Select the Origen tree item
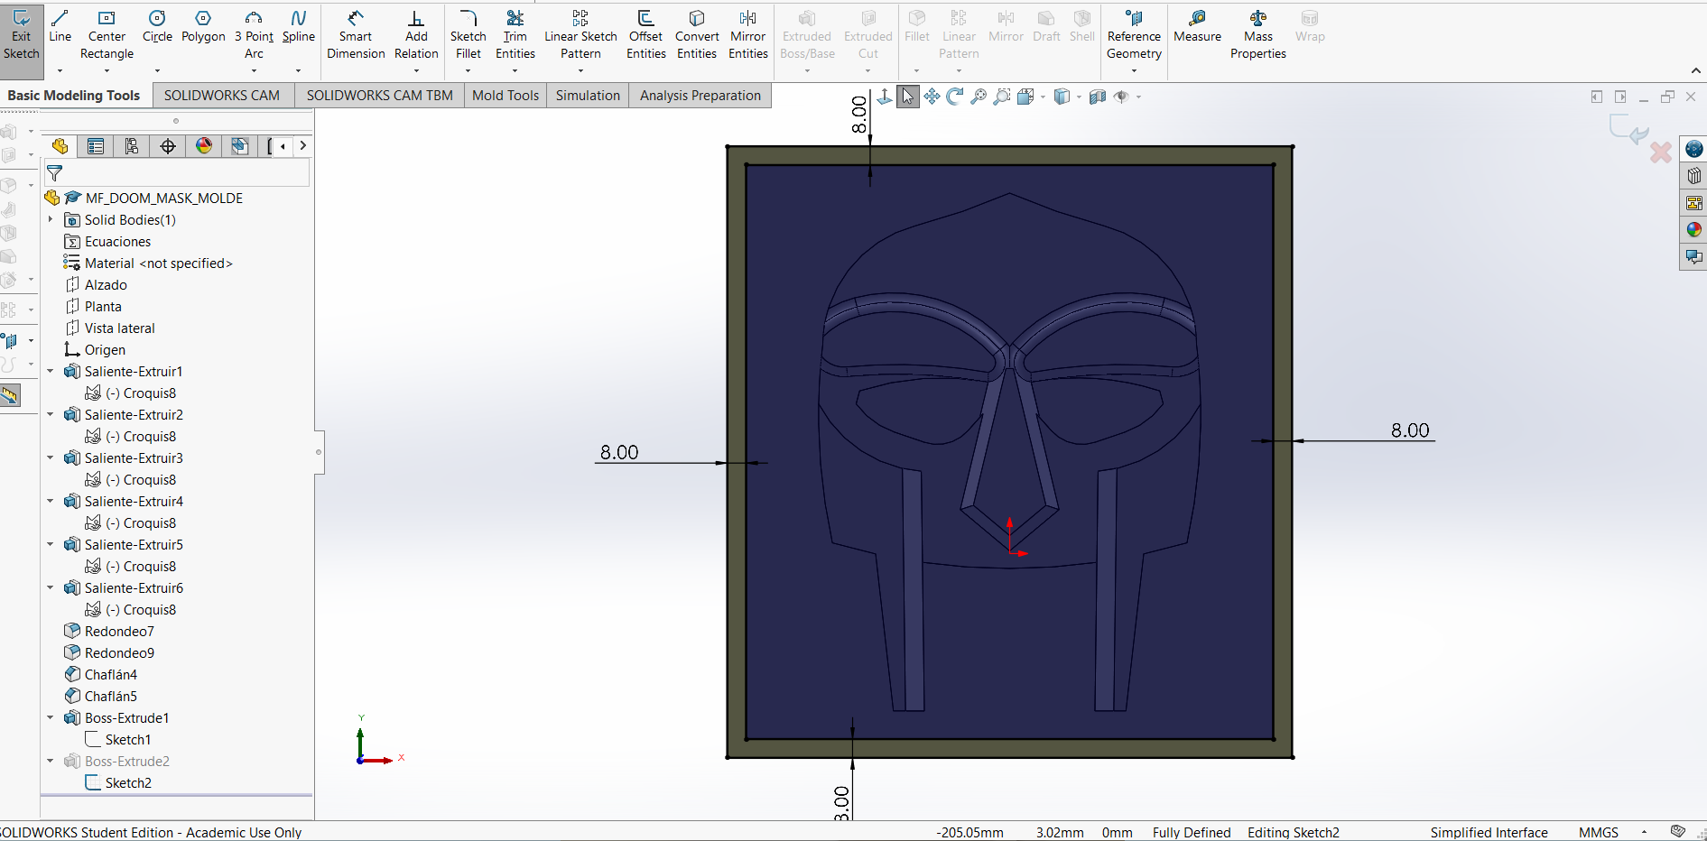Viewport: 1707px width, 841px height. point(105,349)
